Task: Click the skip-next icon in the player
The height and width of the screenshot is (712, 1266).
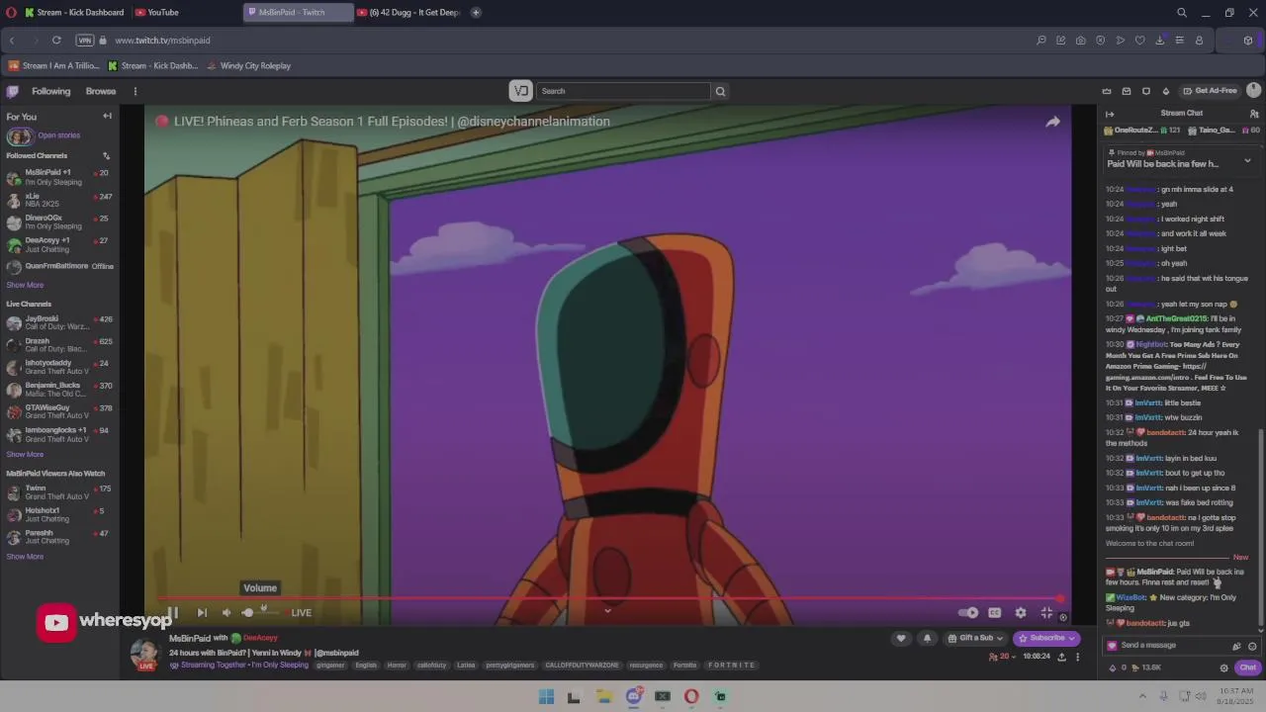Action: 202,613
